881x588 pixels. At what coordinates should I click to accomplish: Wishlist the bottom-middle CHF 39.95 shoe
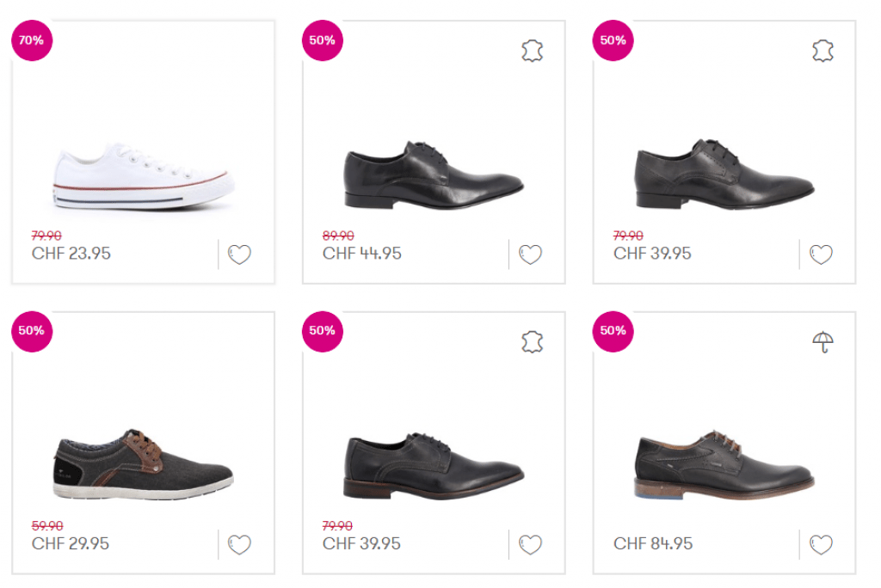(x=530, y=544)
